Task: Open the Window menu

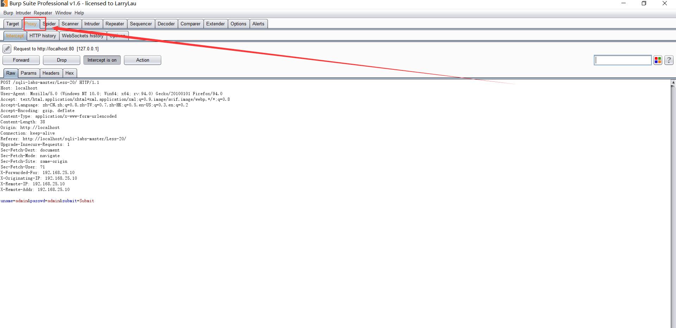Action: 63,13
